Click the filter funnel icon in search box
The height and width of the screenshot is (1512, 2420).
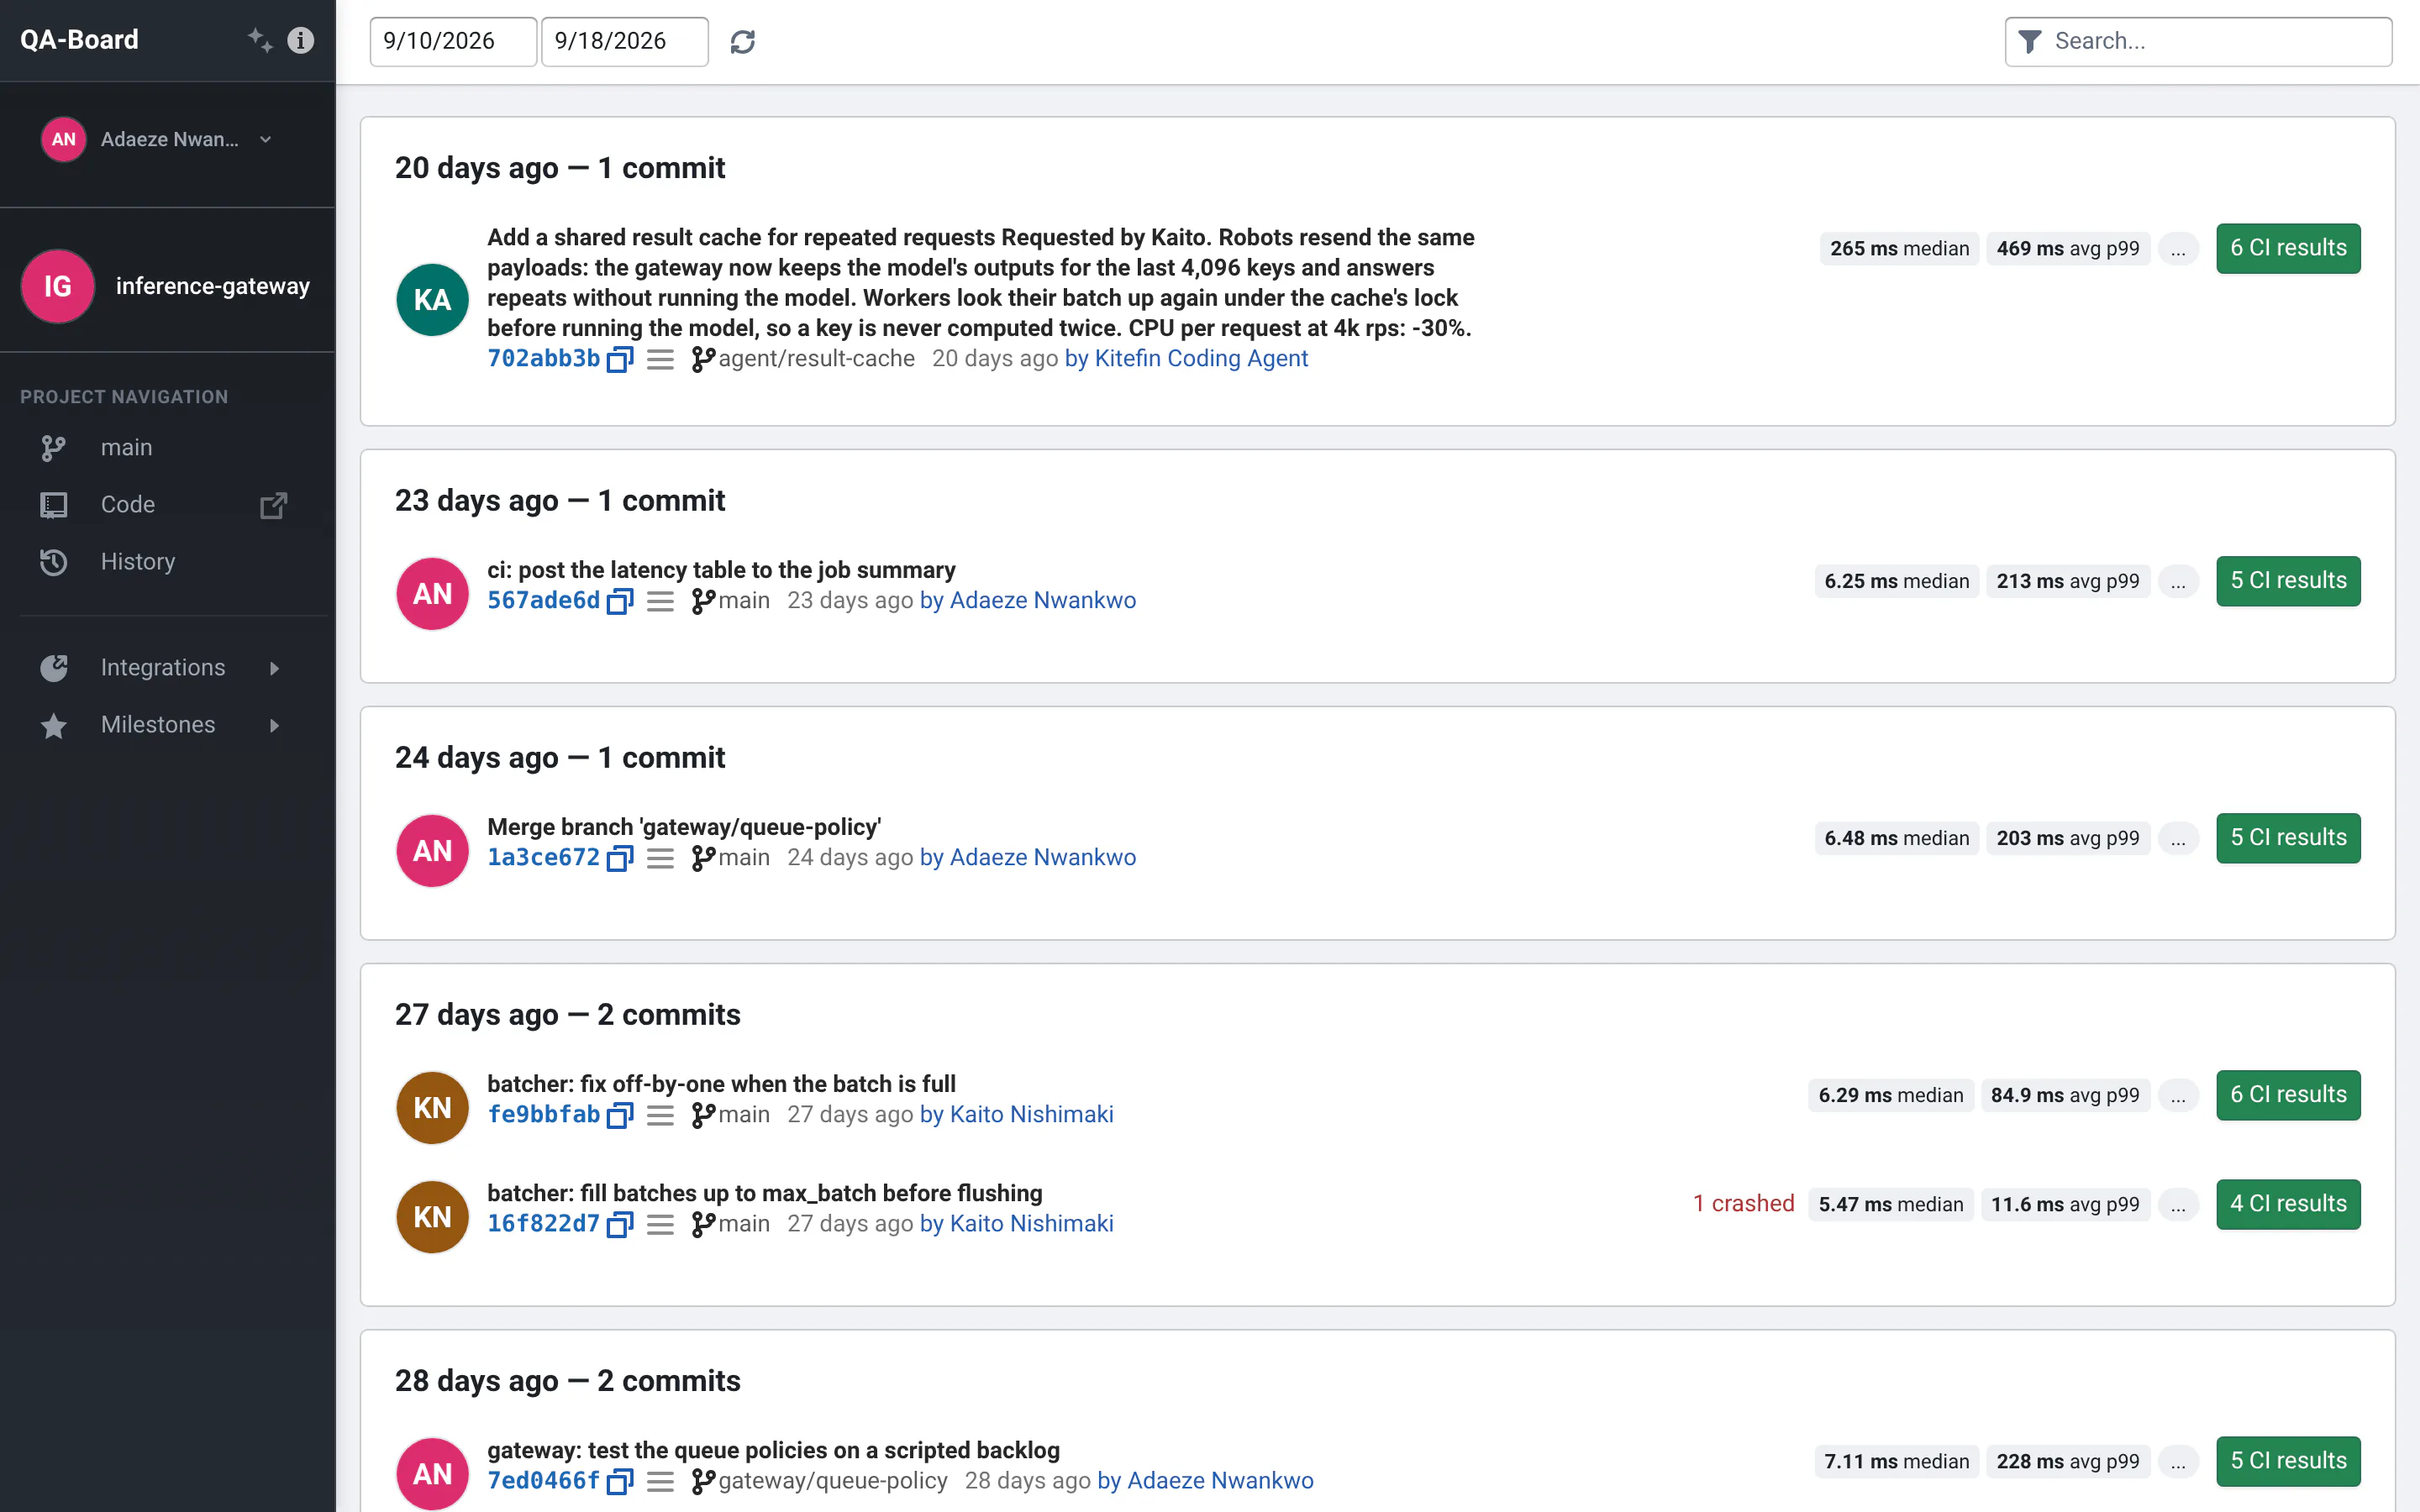(2029, 42)
